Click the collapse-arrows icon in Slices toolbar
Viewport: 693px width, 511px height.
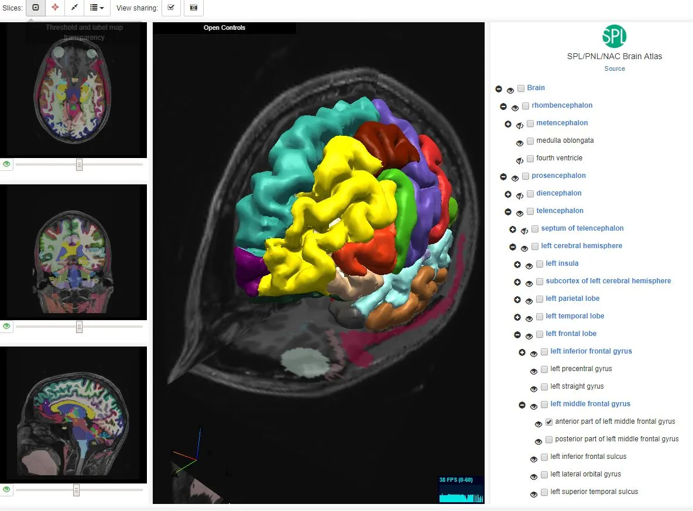click(x=74, y=8)
